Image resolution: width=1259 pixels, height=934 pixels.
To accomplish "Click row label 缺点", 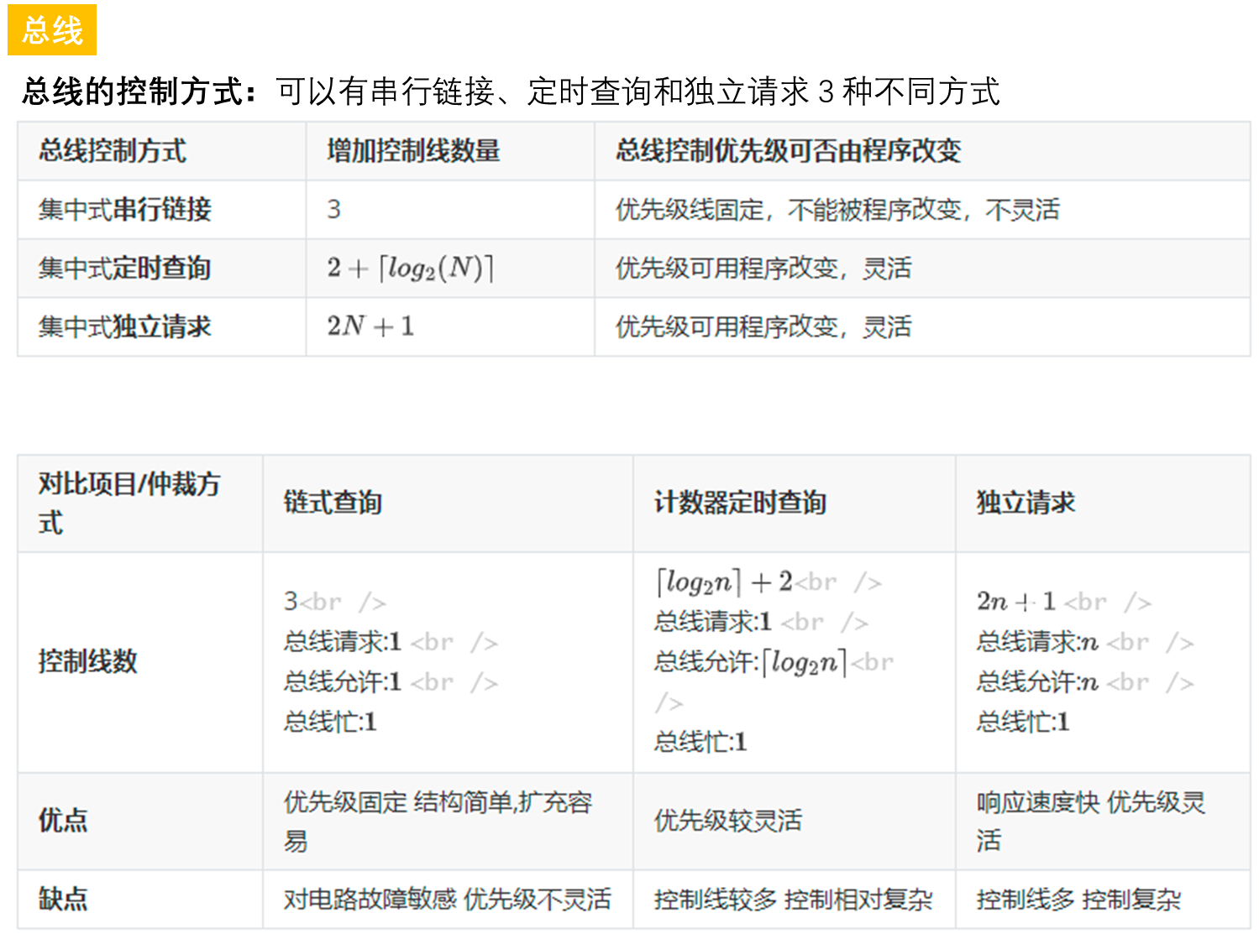I will (63, 899).
